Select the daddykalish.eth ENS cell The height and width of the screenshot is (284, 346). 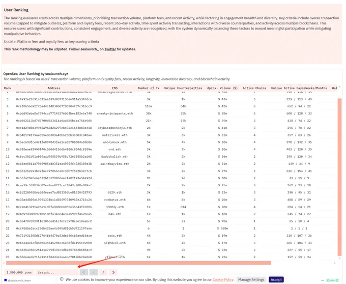115,156
